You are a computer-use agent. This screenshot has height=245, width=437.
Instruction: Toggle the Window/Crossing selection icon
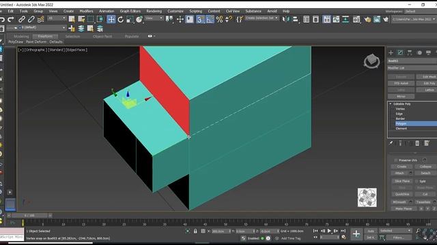point(100,19)
